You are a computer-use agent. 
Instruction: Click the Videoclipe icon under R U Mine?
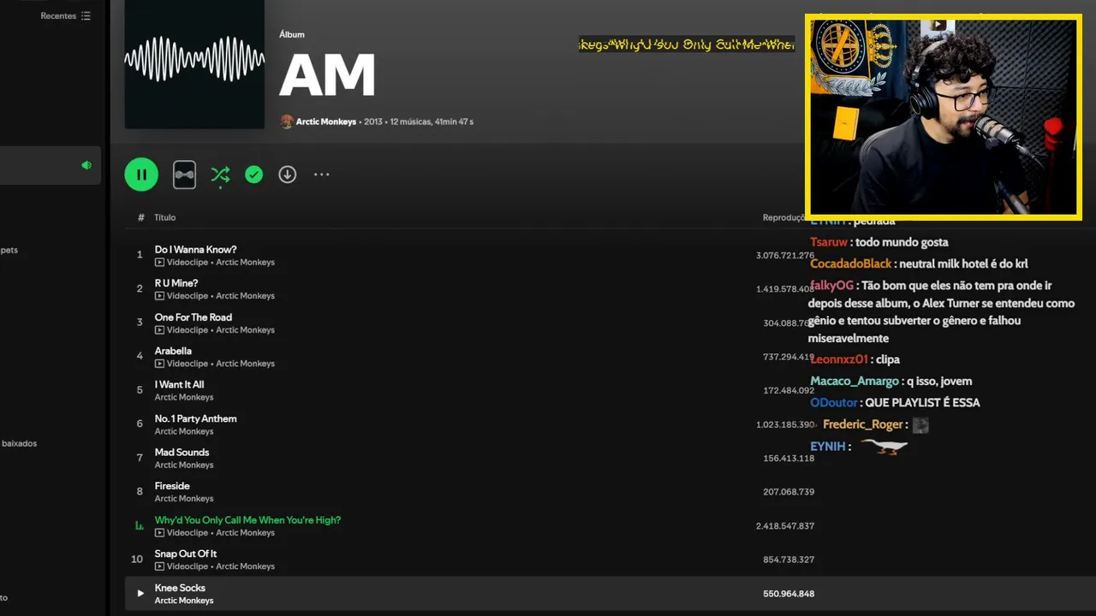pyautogui.click(x=159, y=296)
